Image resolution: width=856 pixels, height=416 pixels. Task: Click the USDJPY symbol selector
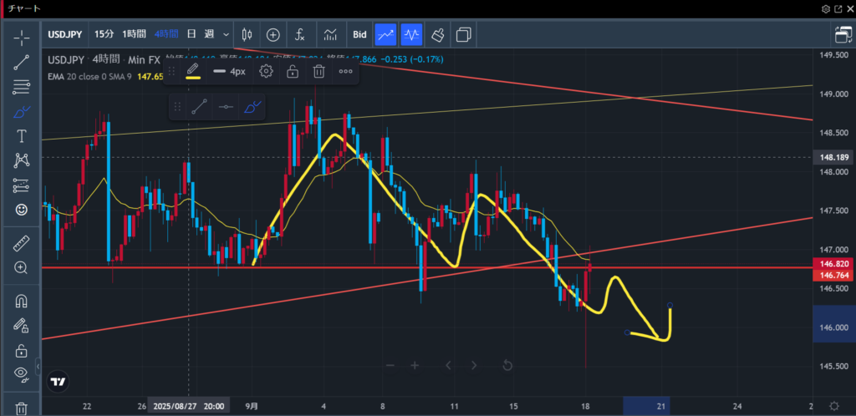65,34
